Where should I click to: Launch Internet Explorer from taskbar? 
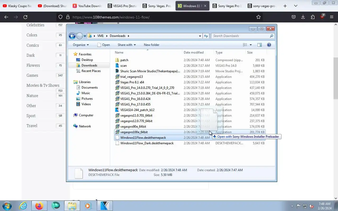23,206
